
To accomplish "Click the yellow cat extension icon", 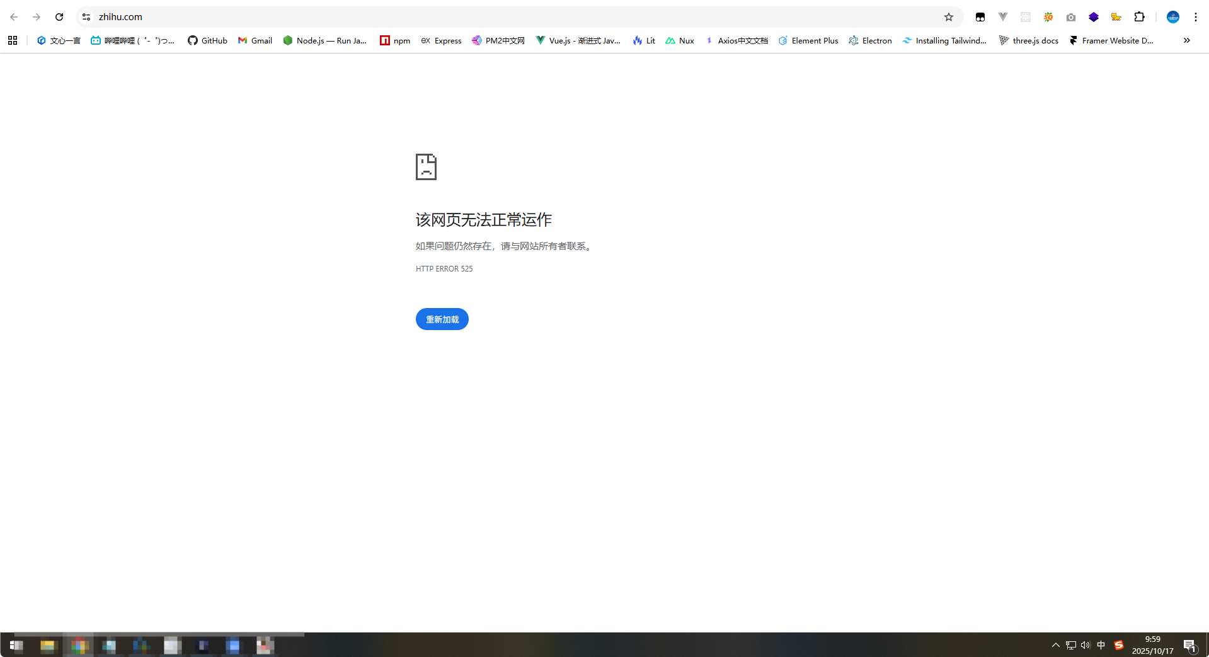I will [1116, 17].
